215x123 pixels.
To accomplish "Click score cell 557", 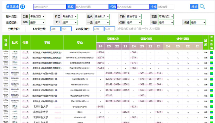I will (x=142, y=101).
